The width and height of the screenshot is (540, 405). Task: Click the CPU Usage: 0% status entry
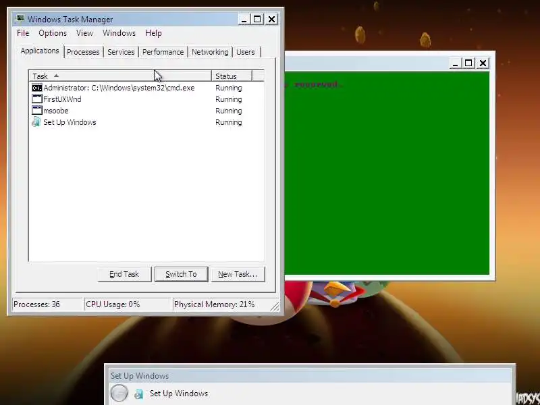tap(128, 304)
